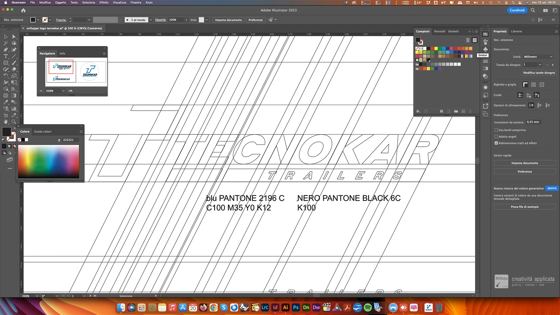Select the Type tool
The height and width of the screenshot is (315, 560).
coord(6,56)
